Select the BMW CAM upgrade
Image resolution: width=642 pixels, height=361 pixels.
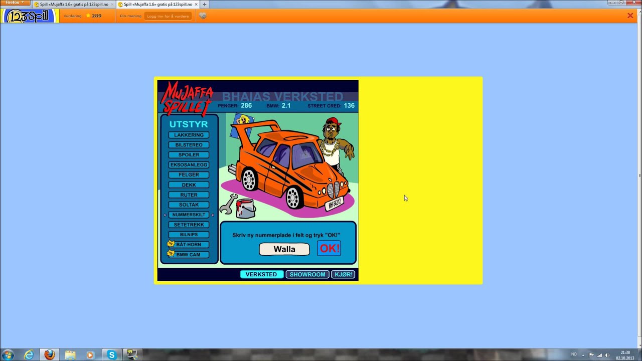[189, 255]
